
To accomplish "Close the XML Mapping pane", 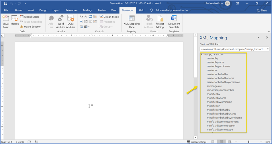I will pyautogui.click(x=267, y=37).
